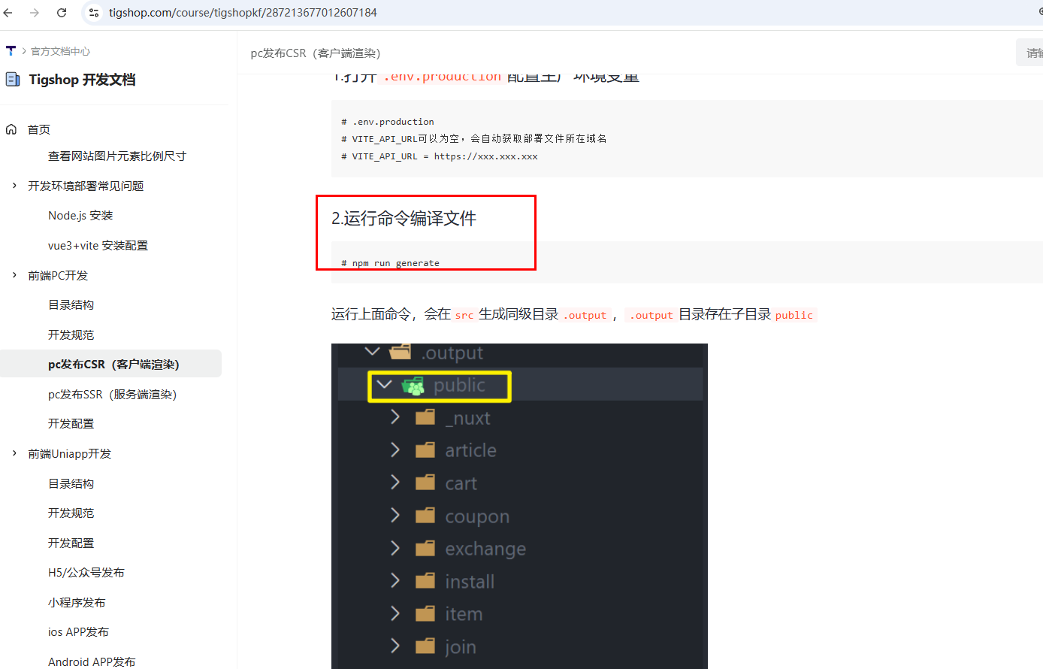
Task: Open site info icon in address bar
Action: pyautogui.click(x=94, y=13)
